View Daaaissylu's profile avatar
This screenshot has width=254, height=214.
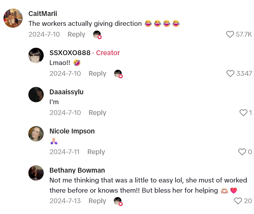coord(36,95)
